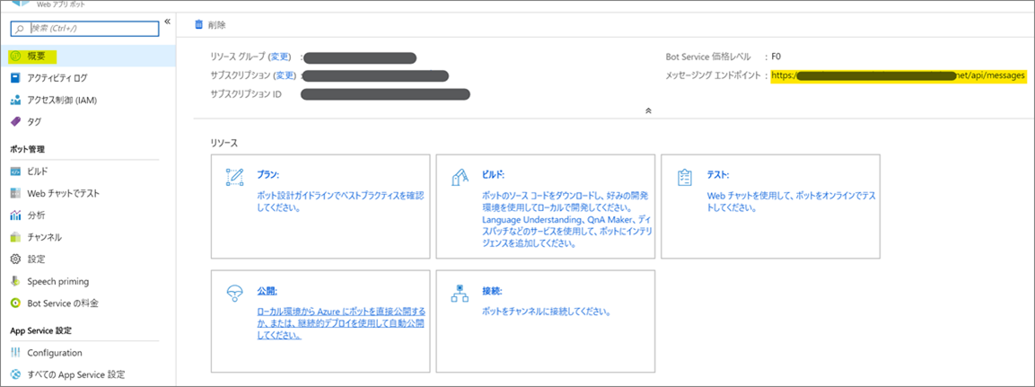Click 変更 link next to リソース グループ

point(280,57)
